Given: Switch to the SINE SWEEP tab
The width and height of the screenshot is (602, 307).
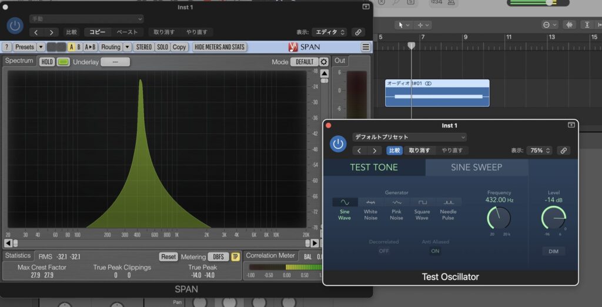Looking at the screenshot, I should [x=476, y=167].
